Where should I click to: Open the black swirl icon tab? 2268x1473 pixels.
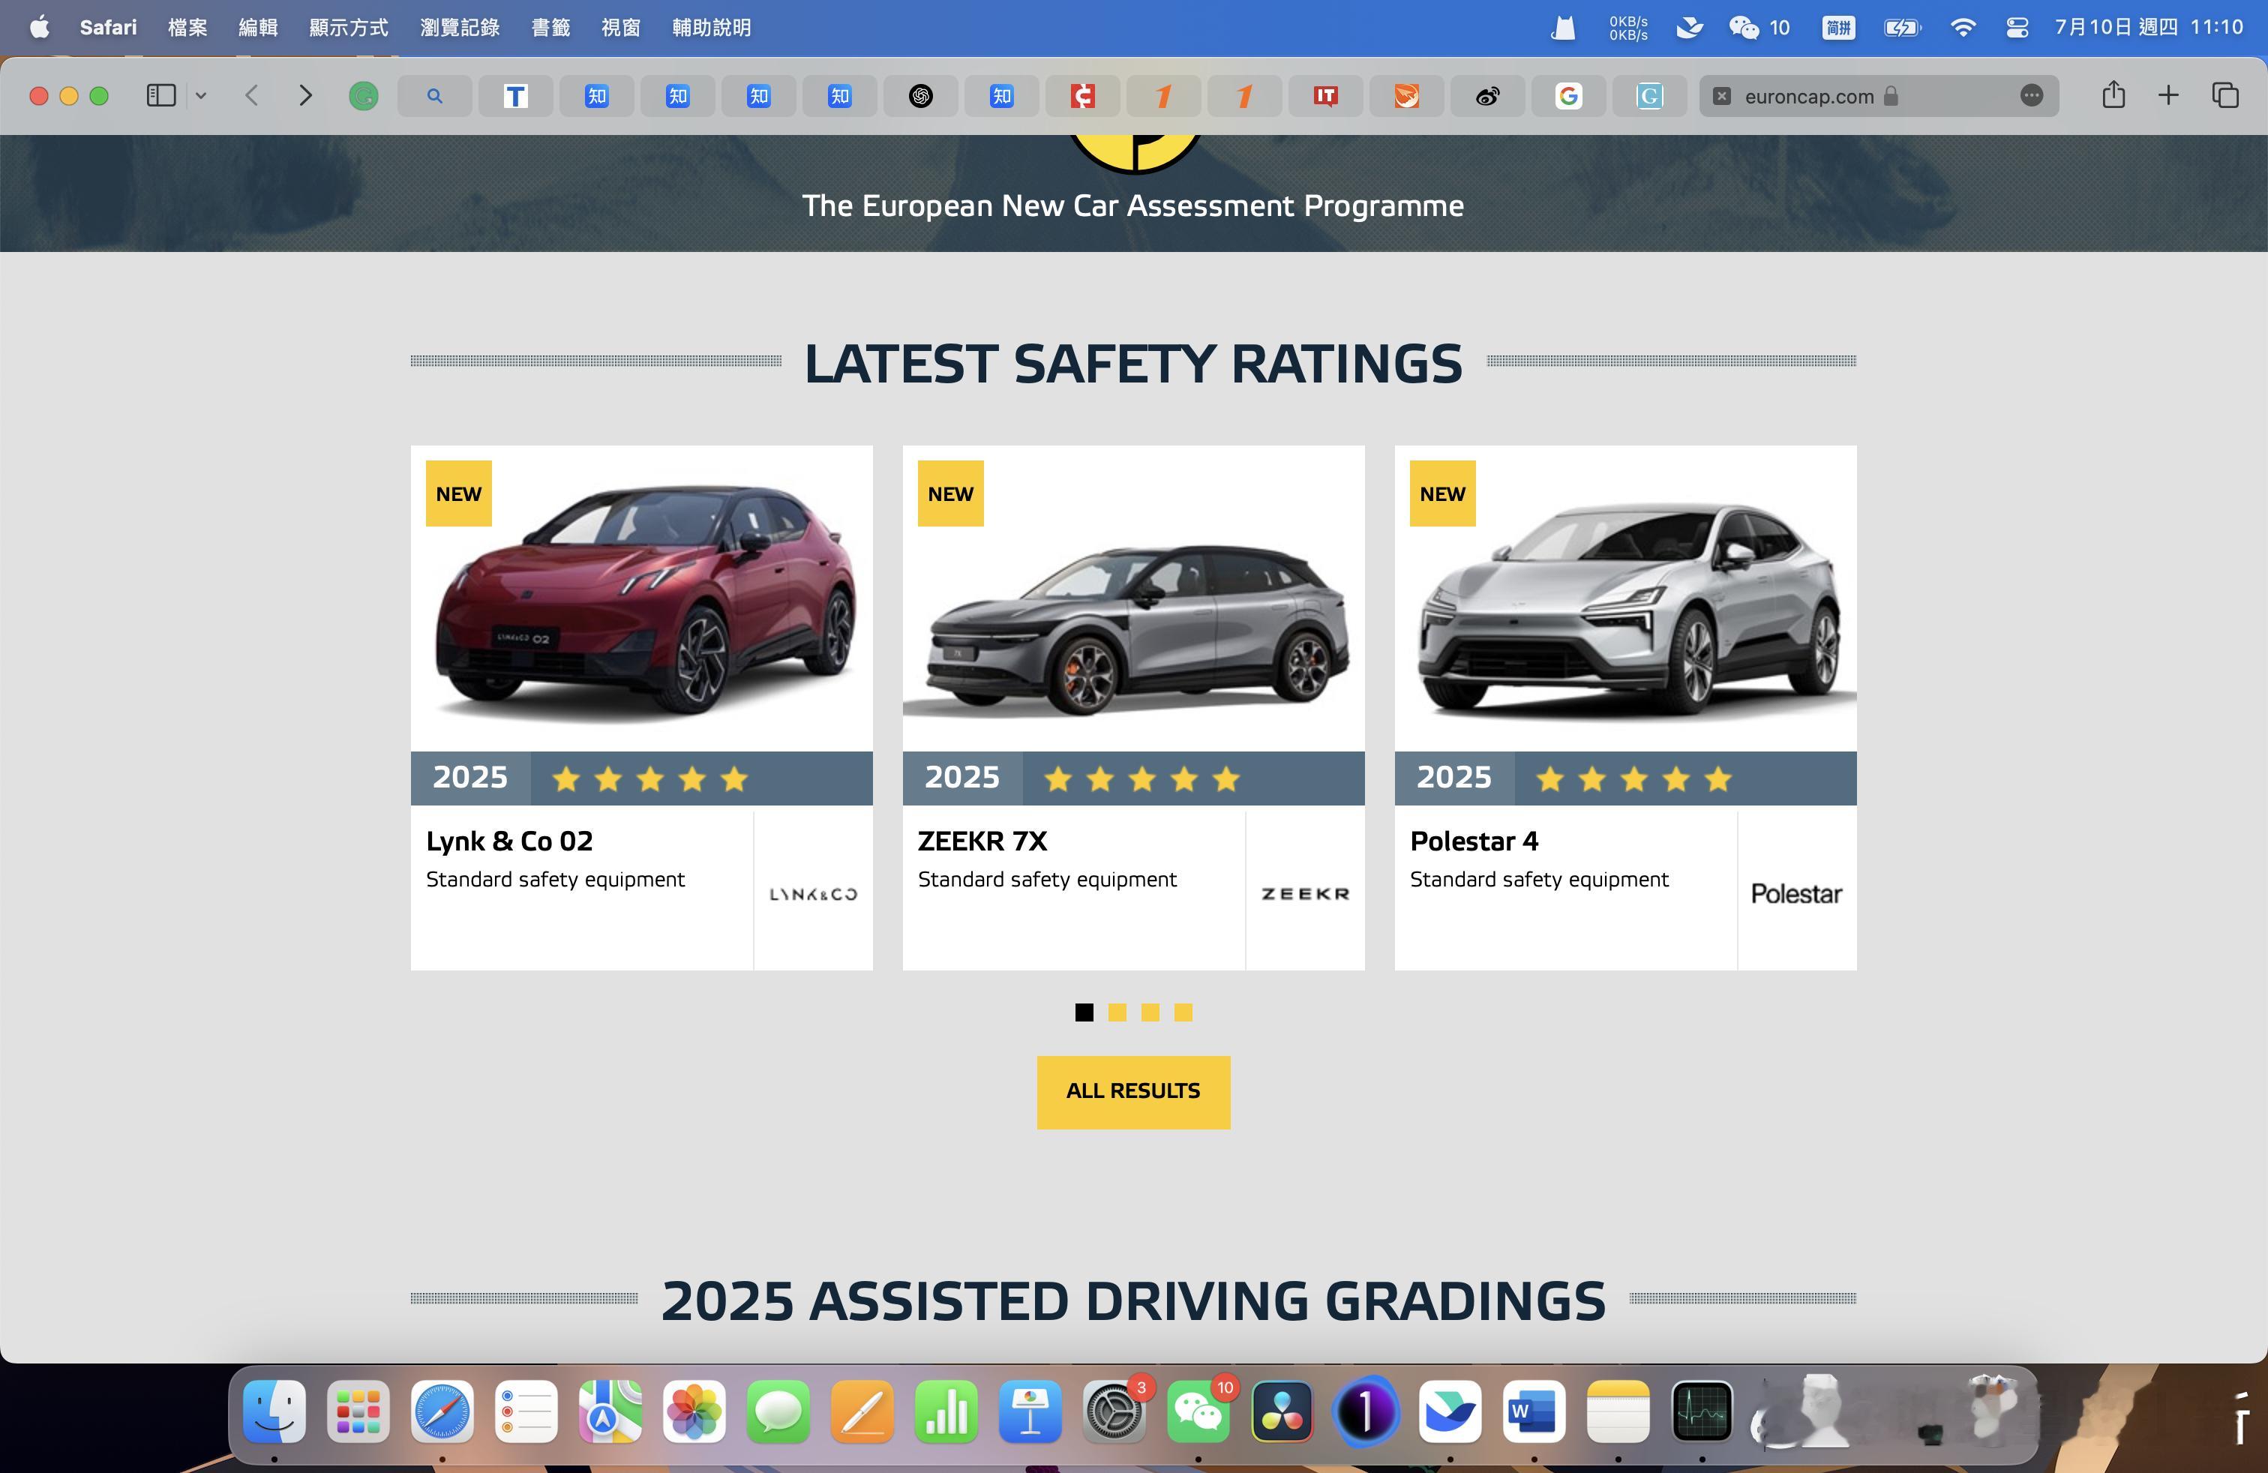click(x=920, y=95)
